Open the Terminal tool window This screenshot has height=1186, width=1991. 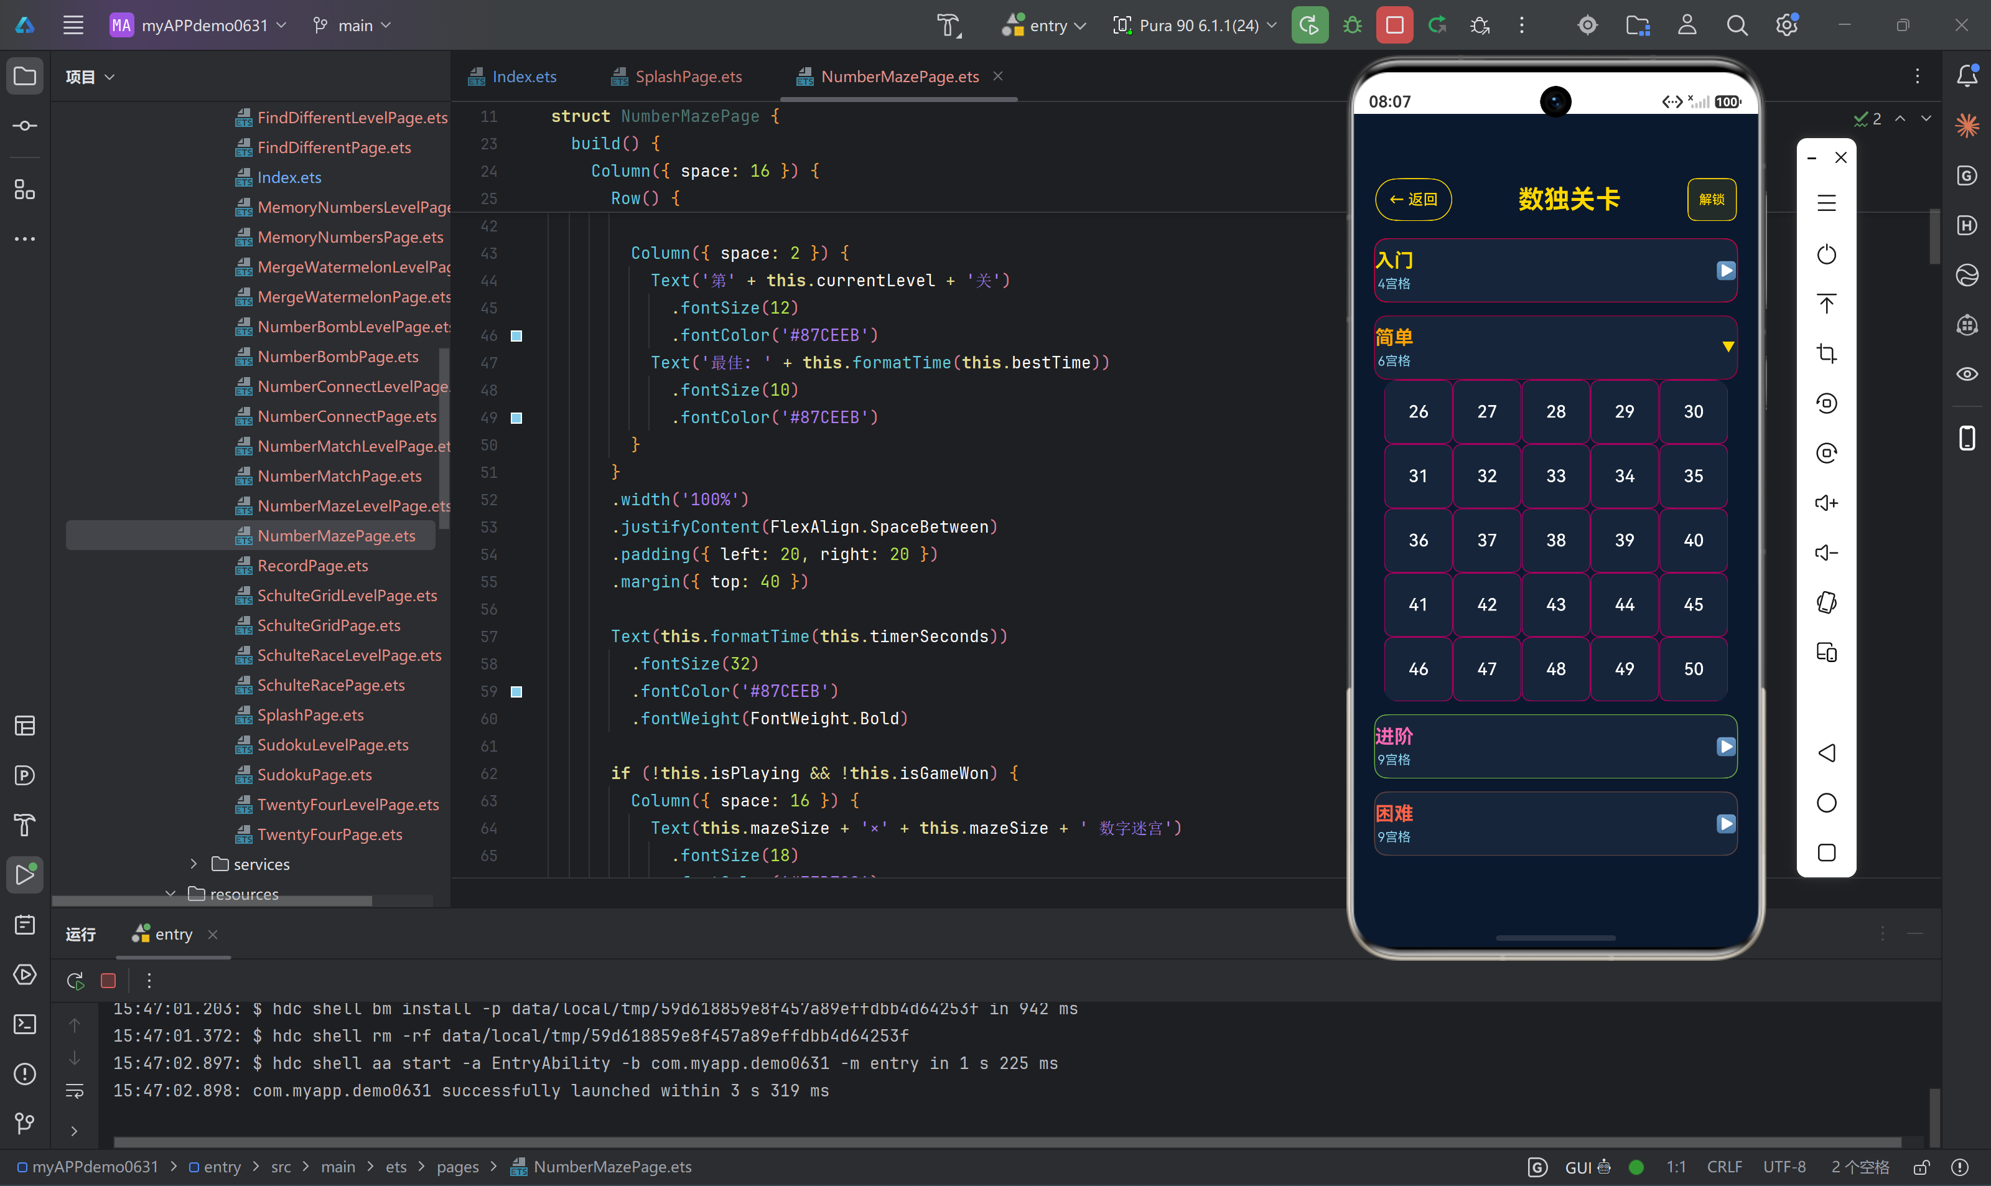coord(25,1024)
